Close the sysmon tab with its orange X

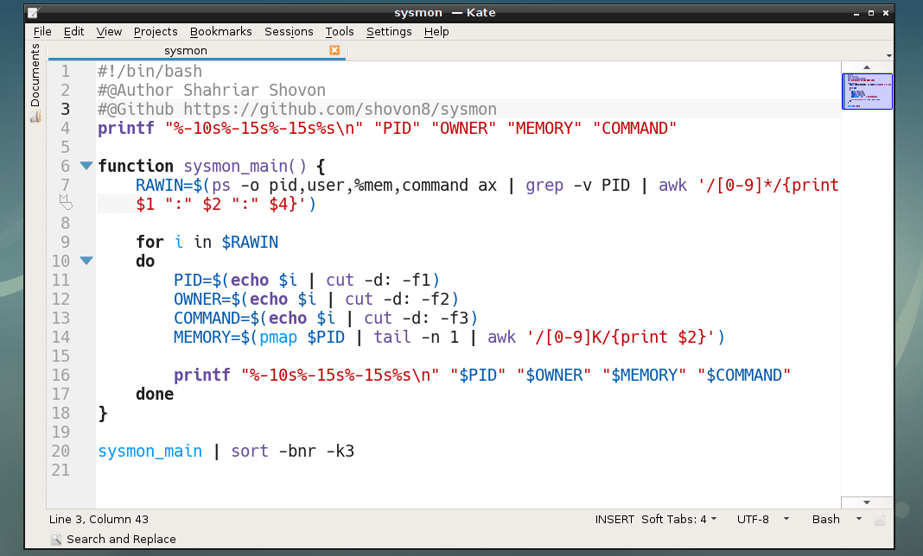335,50
